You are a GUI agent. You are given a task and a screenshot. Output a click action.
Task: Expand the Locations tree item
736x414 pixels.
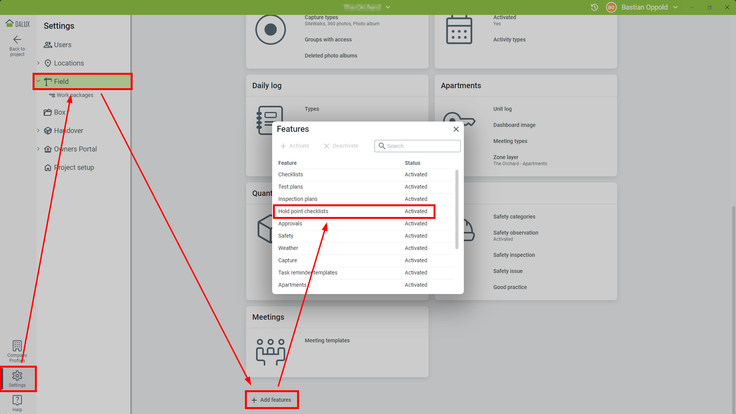point(38,63)
